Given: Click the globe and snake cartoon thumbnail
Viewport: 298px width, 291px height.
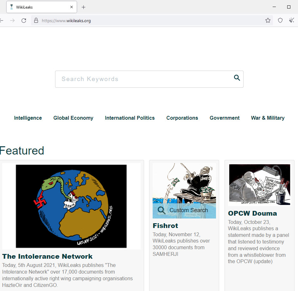Looking at the screenshot, I should click(x=71, y=206).
